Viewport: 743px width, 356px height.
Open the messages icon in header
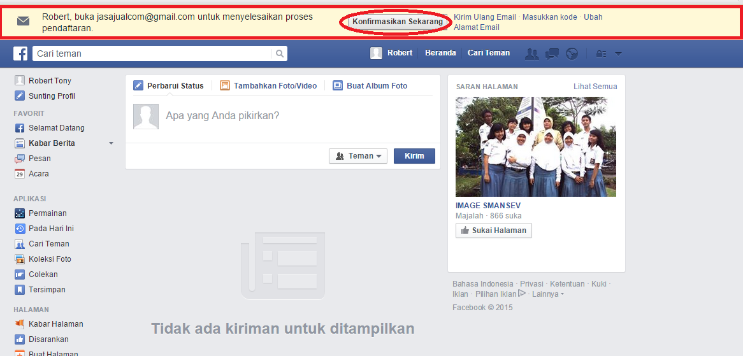tap(552, 53)
